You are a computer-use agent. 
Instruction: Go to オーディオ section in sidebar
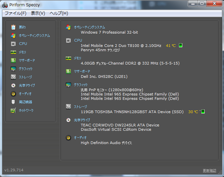coord(25,94)
